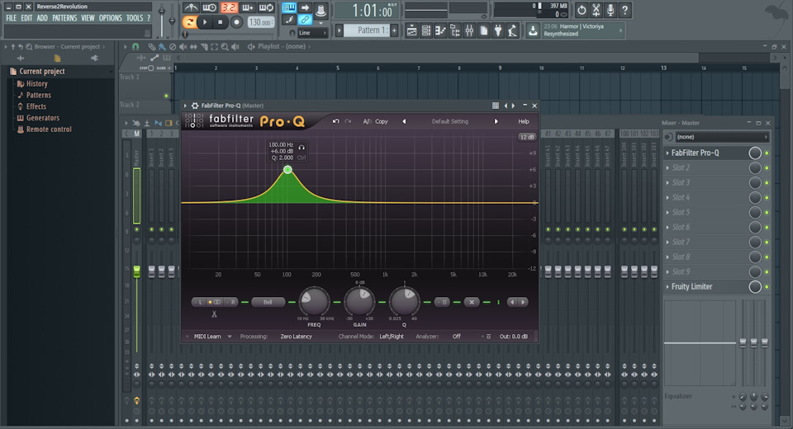
Task: Click the Copy button in Pro-Q
Action: (382, 121)
